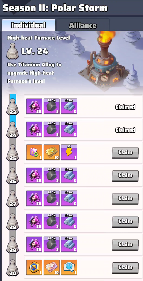Switch to the Alliance tab
The image size is (143, 281).
(x=83, y=25)
